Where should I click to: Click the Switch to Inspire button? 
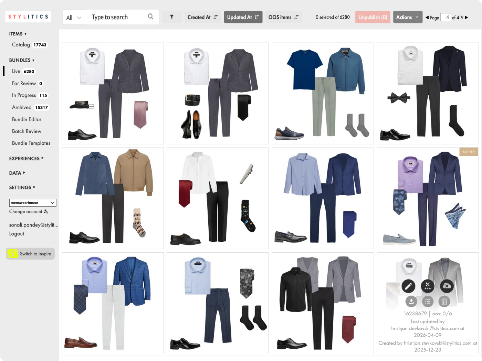point(30,254)
